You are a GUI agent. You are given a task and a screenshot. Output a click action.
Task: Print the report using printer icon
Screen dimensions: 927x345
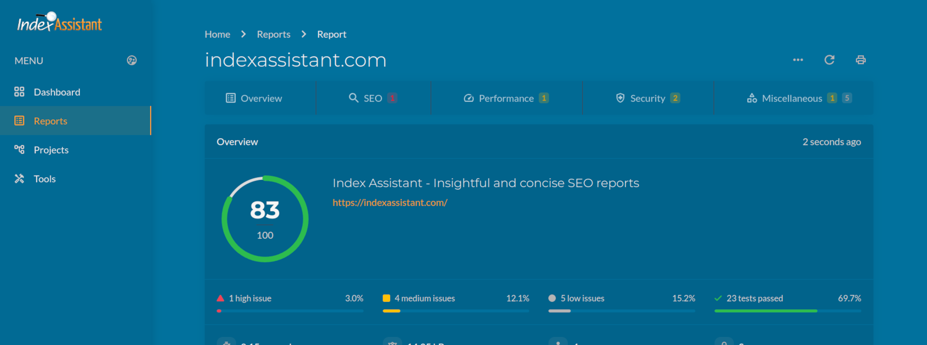pyautogui.click(x=861, y=60)
